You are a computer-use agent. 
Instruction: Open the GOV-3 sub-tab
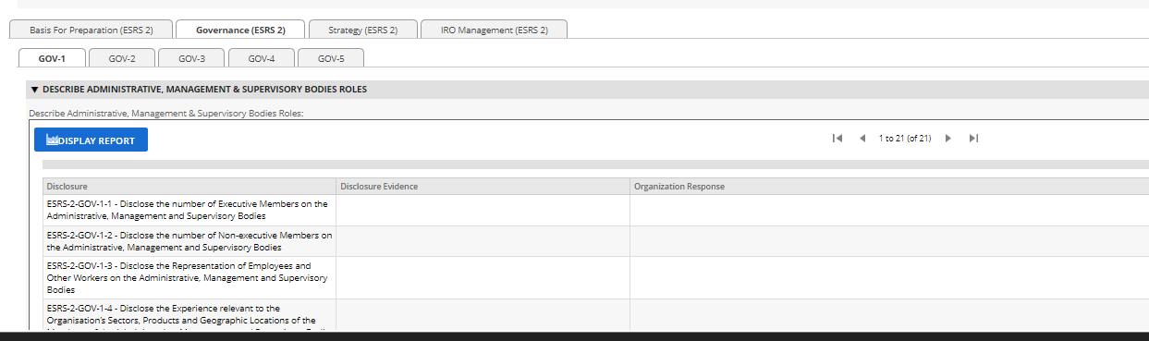[191, 58]
